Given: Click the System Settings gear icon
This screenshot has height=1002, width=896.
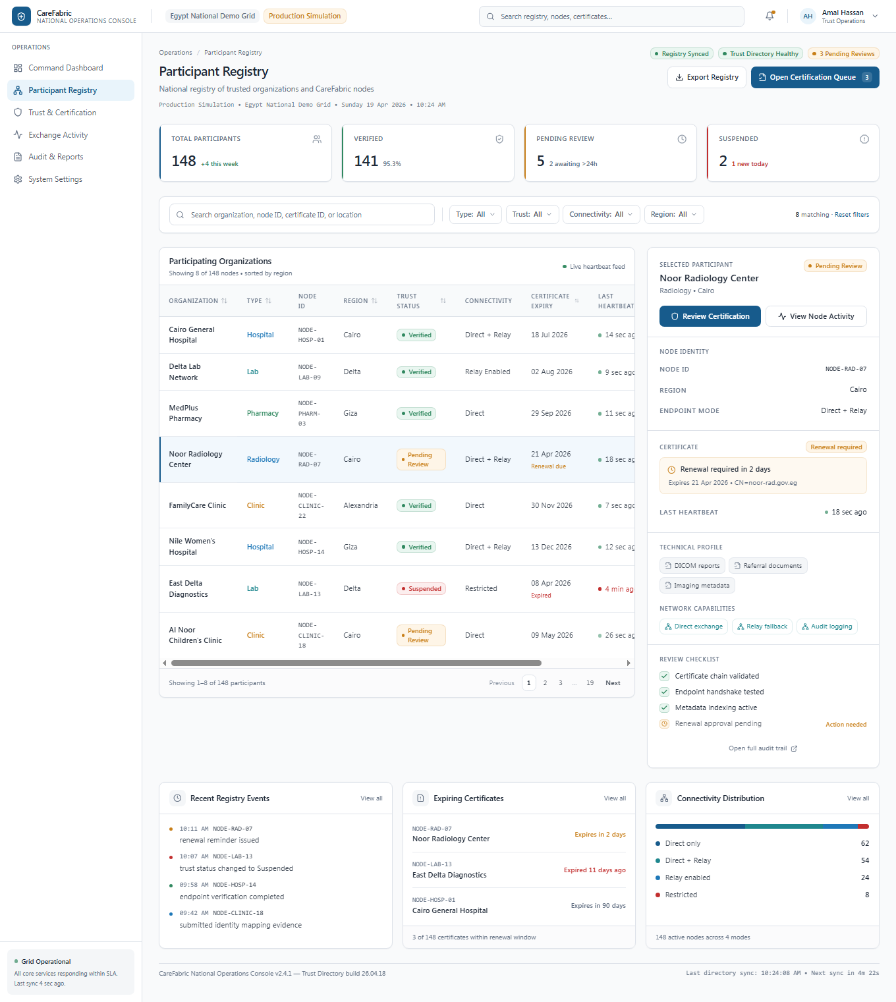Looking at the screenshot, I should 18,179.
